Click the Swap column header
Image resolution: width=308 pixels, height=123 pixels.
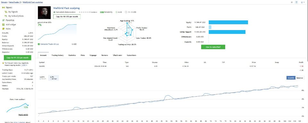pos(277,62)
